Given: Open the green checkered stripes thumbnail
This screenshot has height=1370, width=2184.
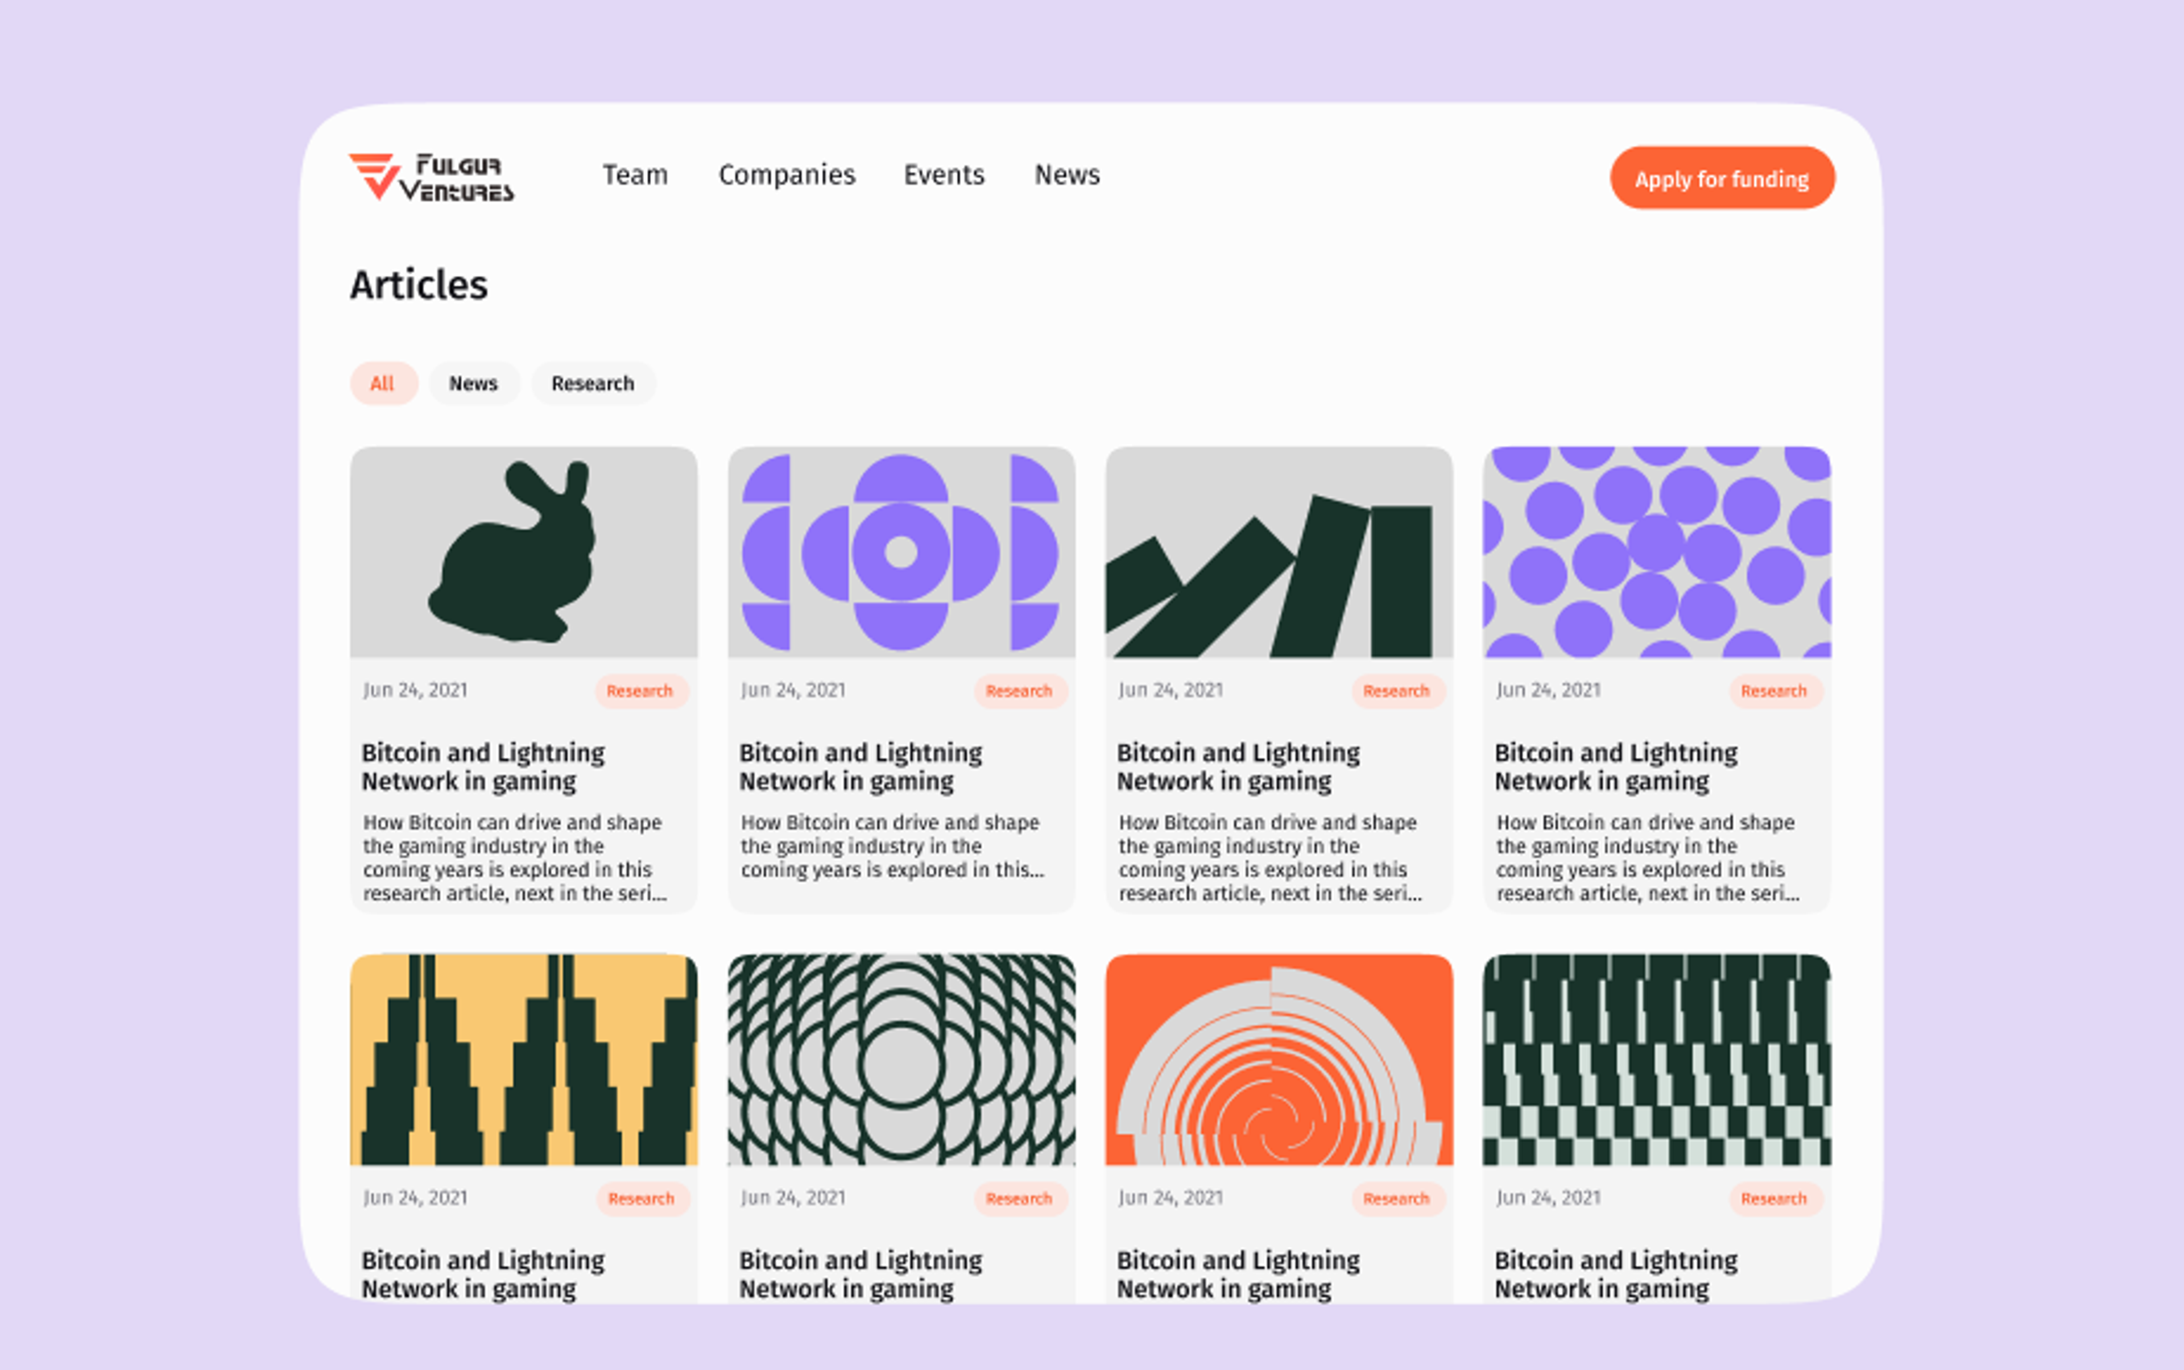Looking at the screenshot, I should point(1657,1059).
